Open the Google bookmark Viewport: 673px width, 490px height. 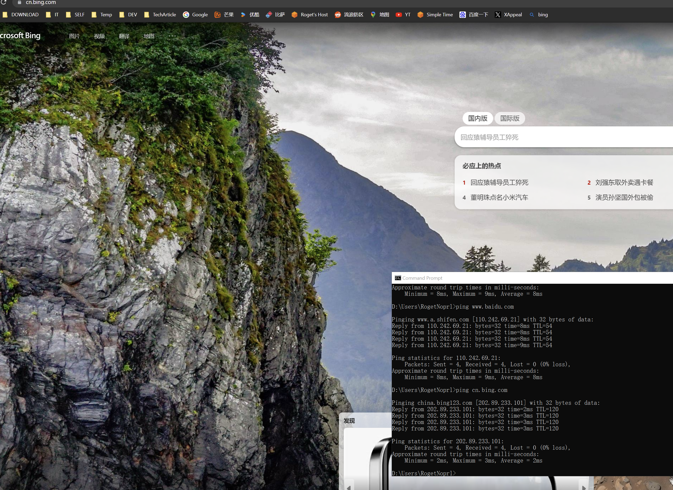pyautogui.click(x=195, y=14)
